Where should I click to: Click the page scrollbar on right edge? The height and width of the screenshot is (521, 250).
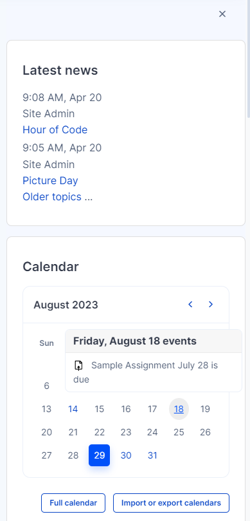click(249, 60)
